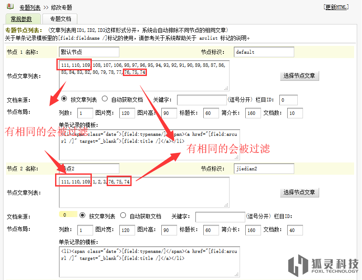Switch to the 常规参数 tab
362x280 pixels.
pos(23,19)
